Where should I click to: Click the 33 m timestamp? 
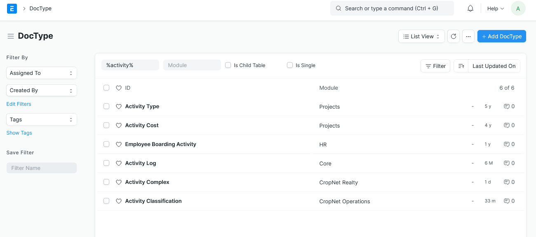point(490,201)
